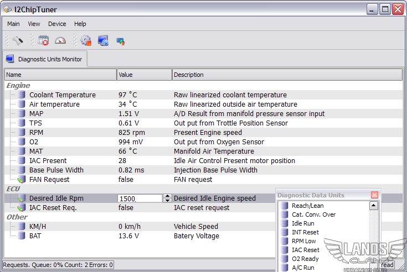
Task: Select the Coolant Temperature row
Action: tap(62, 95)
